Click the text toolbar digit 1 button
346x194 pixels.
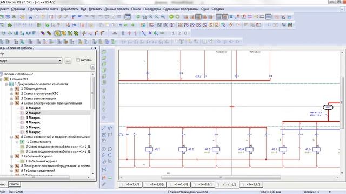pos(173,33)
